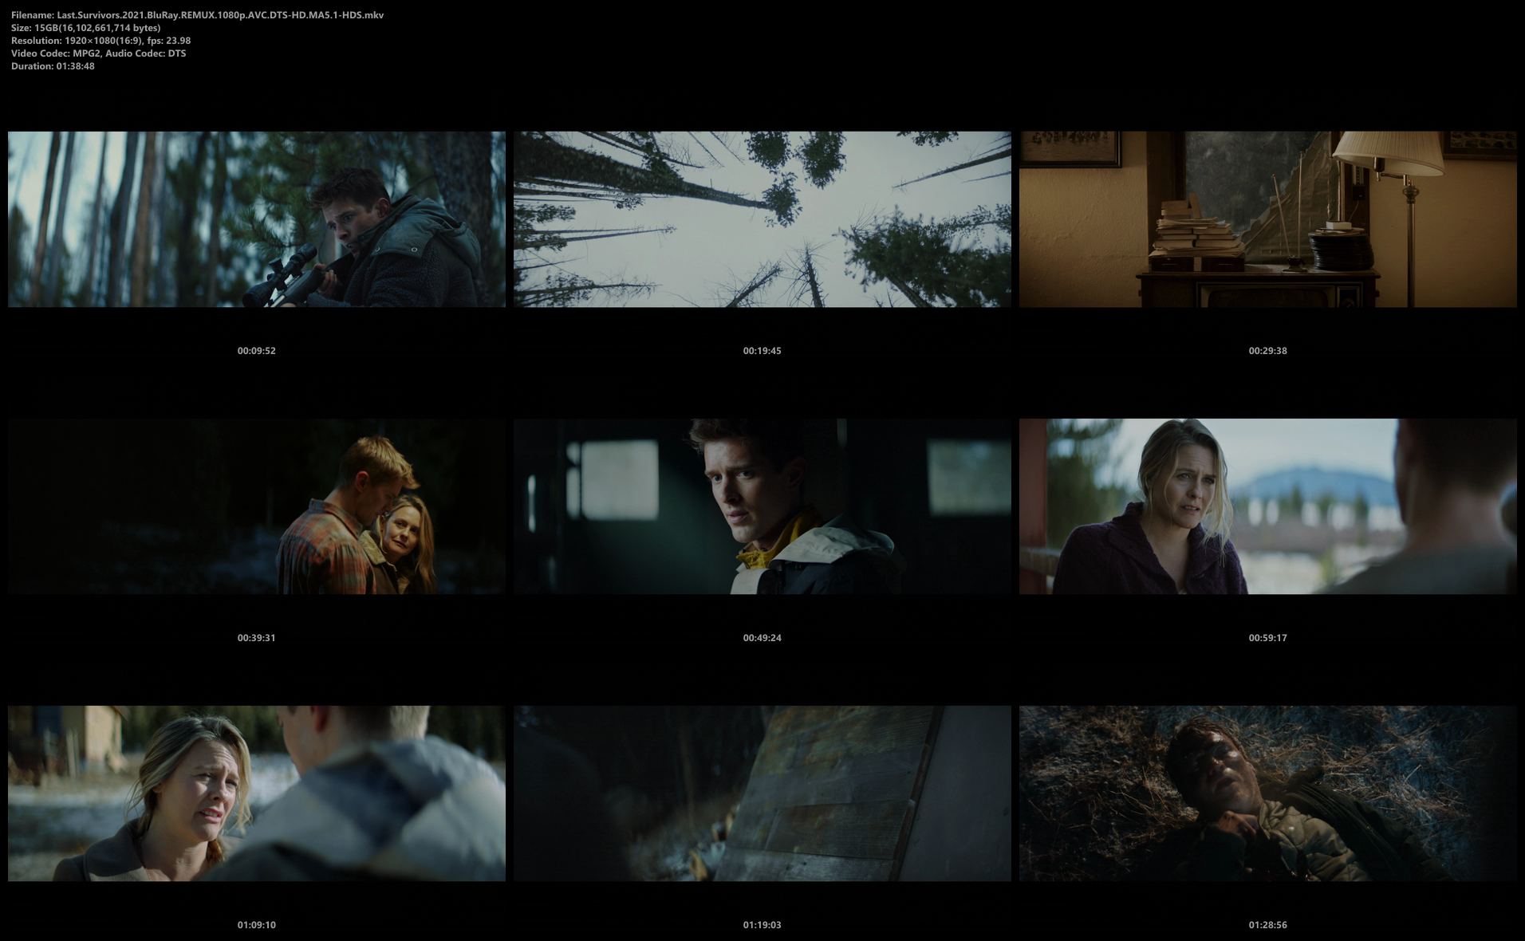Select the 01:19:03 timestamp
The height and width of the screenshot is (941, 1525).
click(x=762, y=925)
